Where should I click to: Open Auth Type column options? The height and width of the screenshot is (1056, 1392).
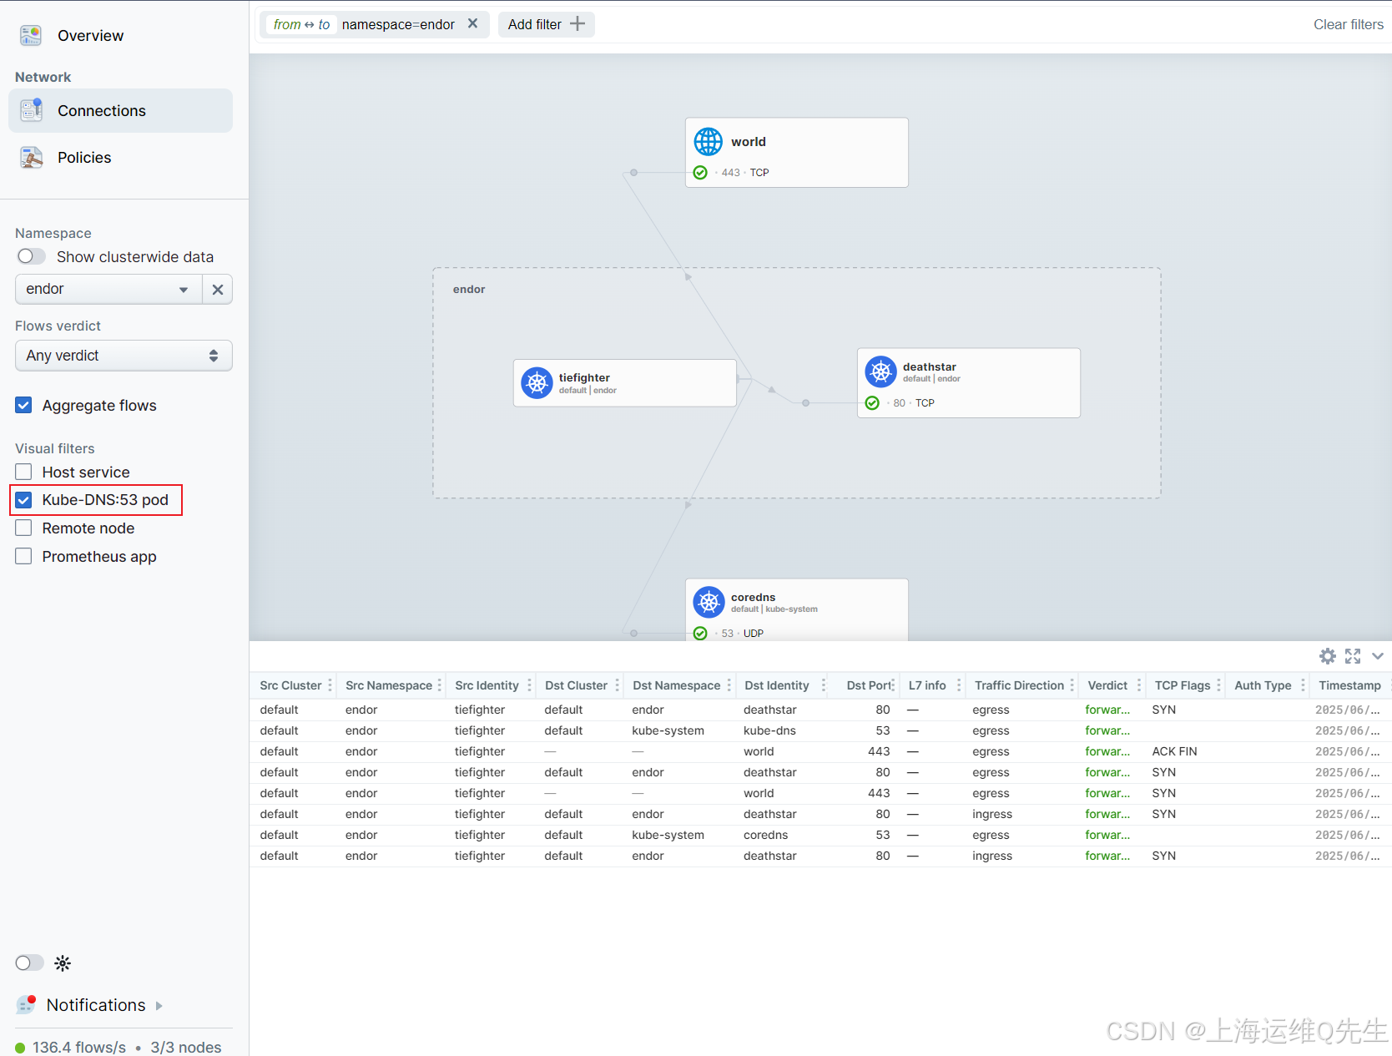1303,685
